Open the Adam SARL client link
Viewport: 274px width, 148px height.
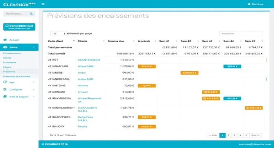pyautogui.click(x=86, y=66)
